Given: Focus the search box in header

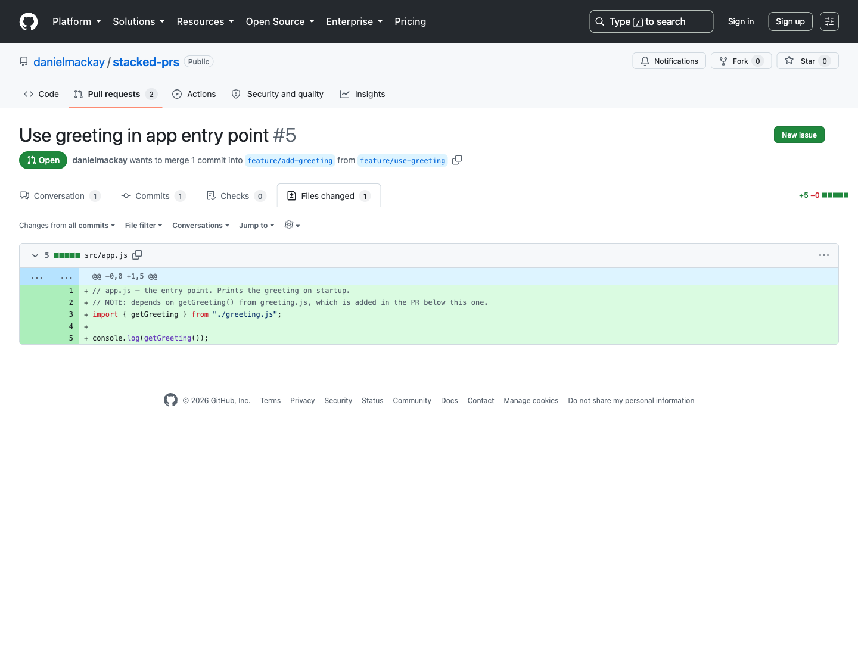Looking at the screenshot, I should coord(651,21).
